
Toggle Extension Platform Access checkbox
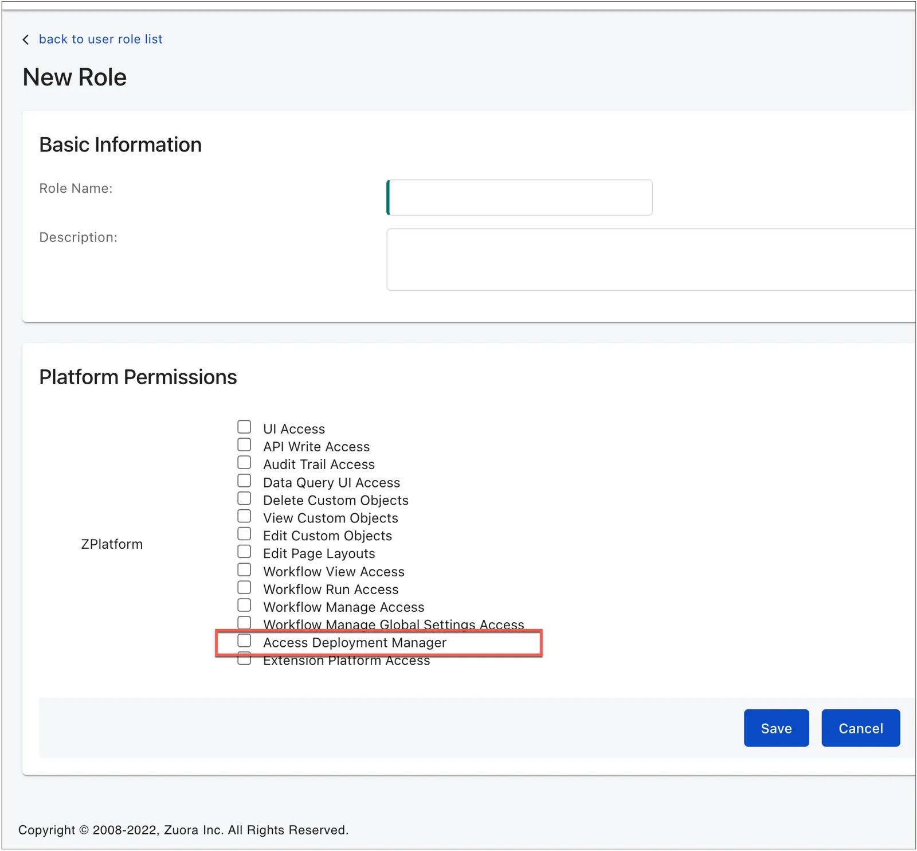coord(244,658)
